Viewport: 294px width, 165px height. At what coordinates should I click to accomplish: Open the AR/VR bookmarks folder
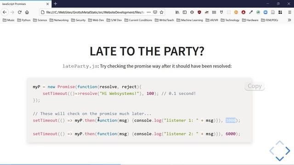pos(212,20)
